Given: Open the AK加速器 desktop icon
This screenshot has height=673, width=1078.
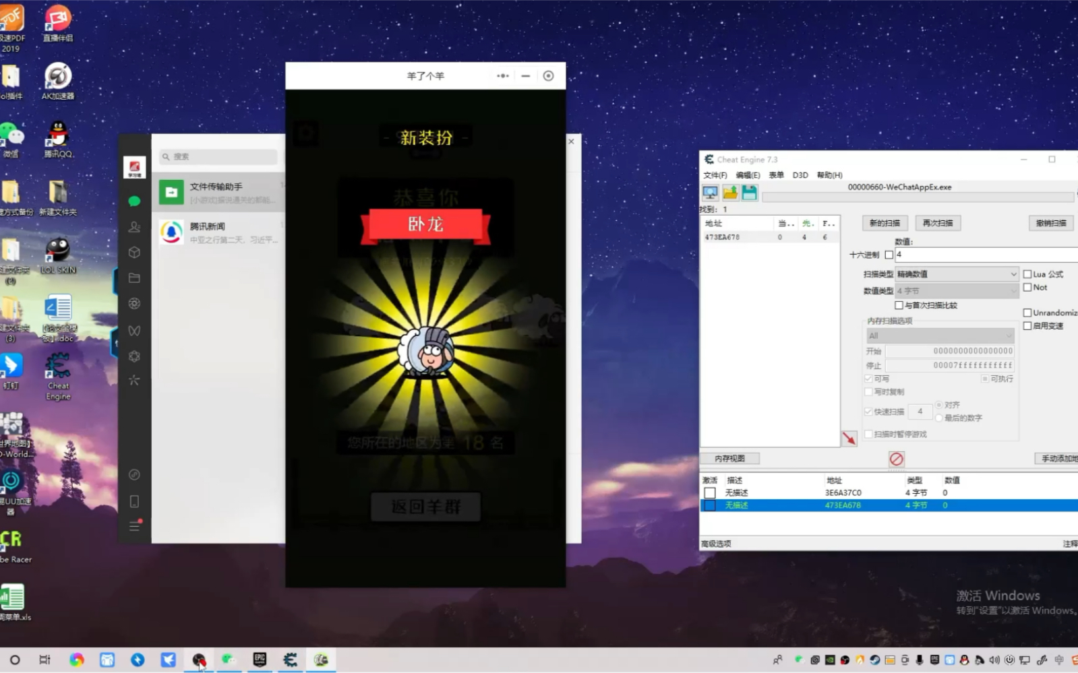Looking at the screenshot, I should pyautogui.click(x=58, y=81).
